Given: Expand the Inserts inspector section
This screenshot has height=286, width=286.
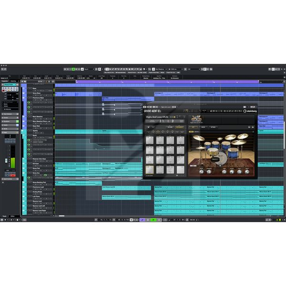Looking at the screenshot, I should (x=10, y=125).
